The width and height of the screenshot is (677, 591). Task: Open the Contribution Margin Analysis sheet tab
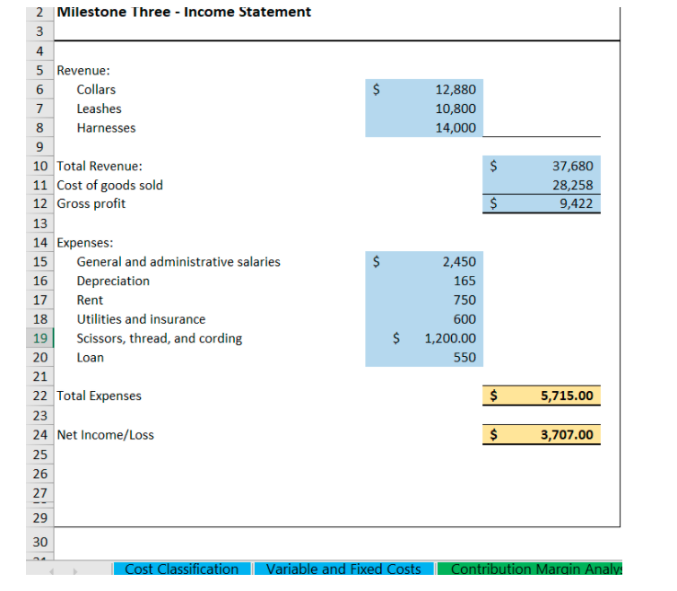tap(530, 569)
